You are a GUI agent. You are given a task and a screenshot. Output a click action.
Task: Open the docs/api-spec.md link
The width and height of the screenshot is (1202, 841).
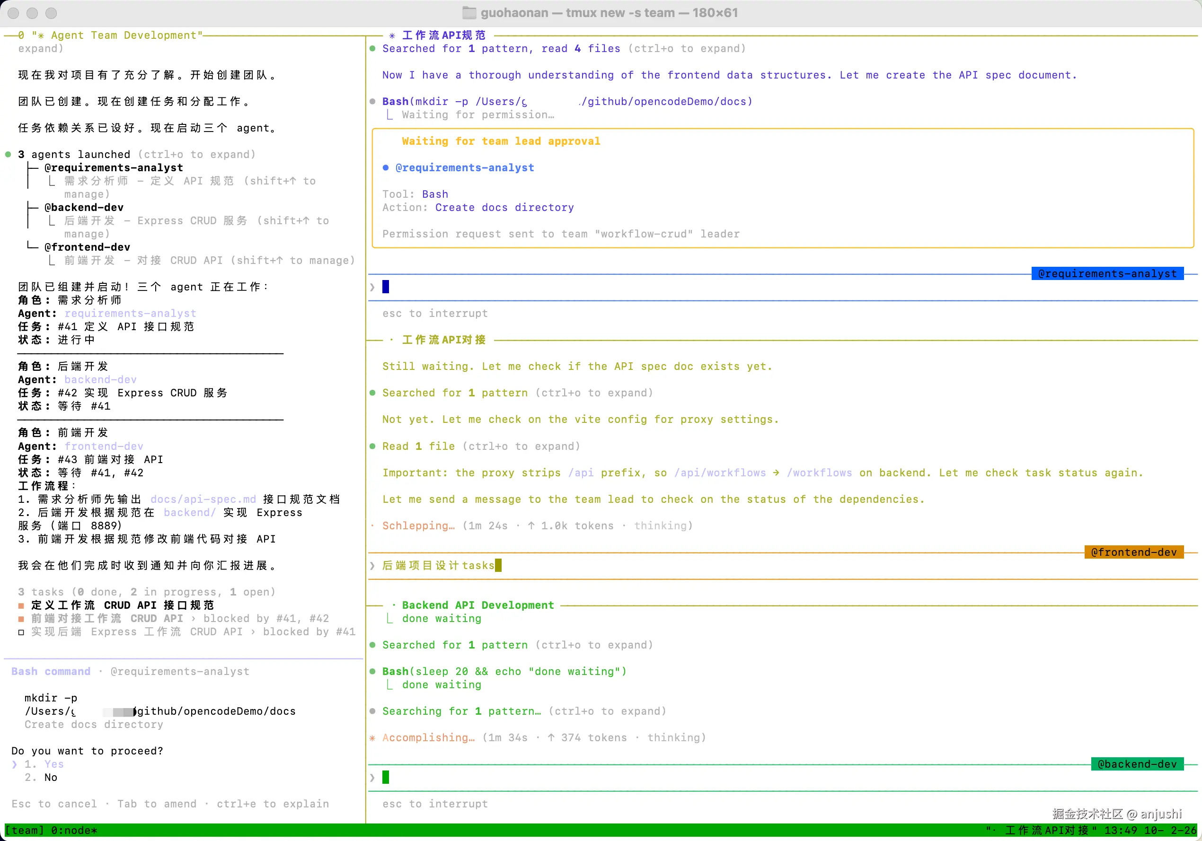tap(203, 499)
